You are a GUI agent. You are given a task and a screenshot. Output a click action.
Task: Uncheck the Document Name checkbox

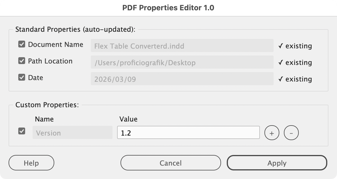point(22,45)
